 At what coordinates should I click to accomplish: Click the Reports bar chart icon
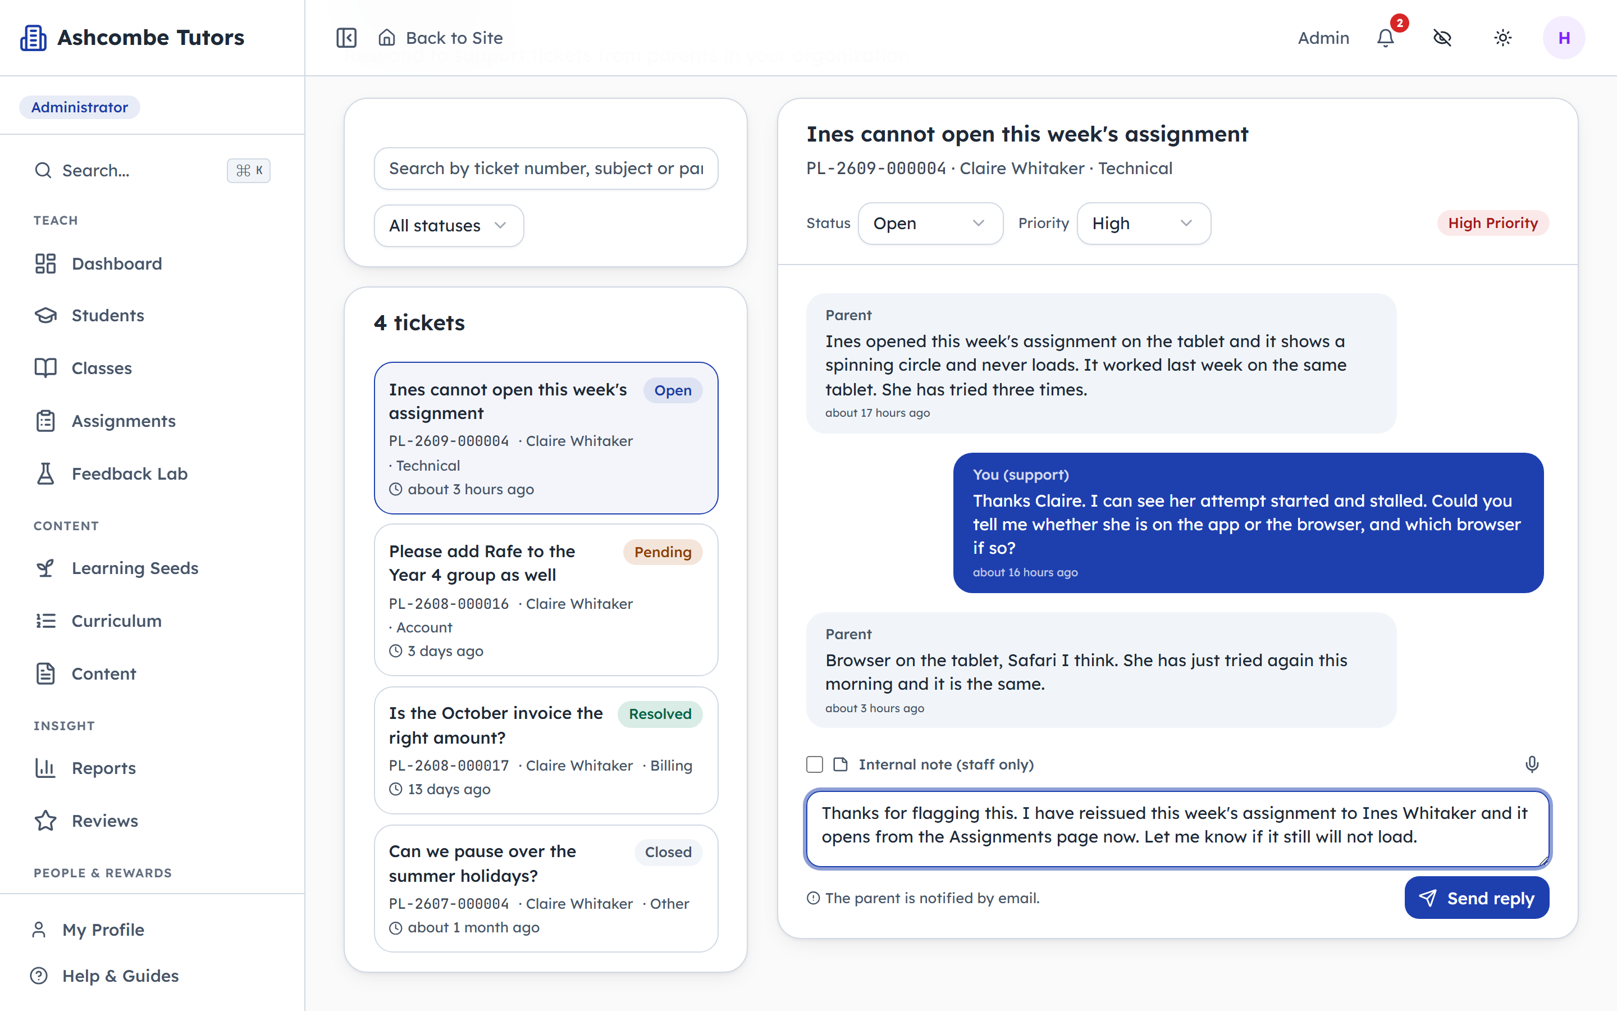click(x=45, y=768)
